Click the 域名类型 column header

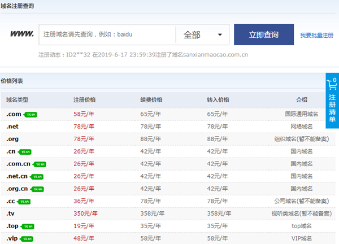pos(18,100)
